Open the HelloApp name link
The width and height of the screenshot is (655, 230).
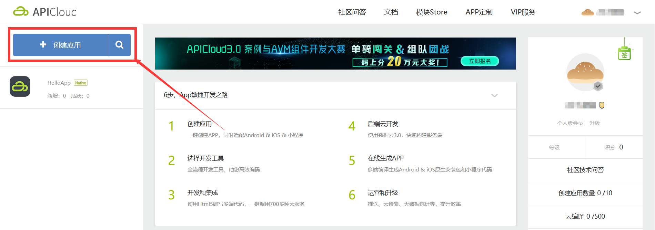(x=59, y=83)
